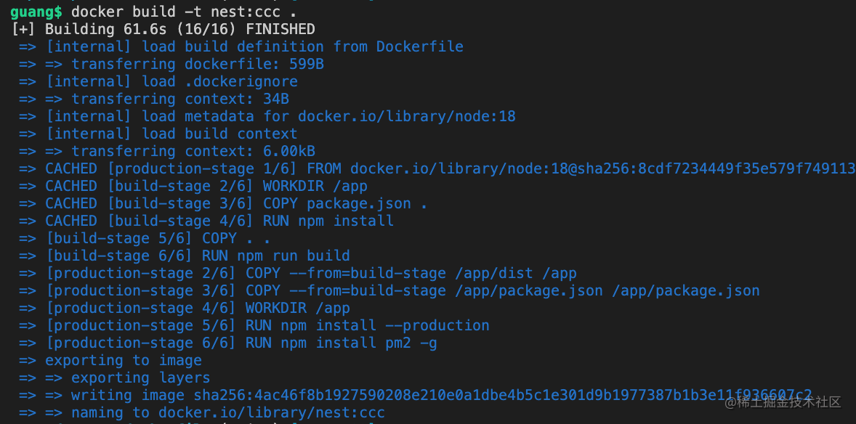Viewport: 856px width, 424px height.
Task: Click the CACHED WORKDIR /app build-stage line
Action: click(193, 186)
